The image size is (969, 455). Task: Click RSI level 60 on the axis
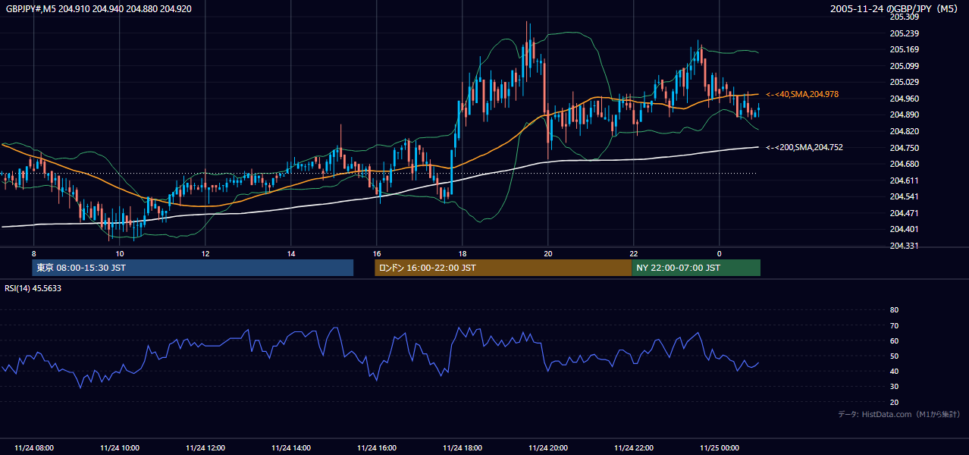[x=894, y=340]
